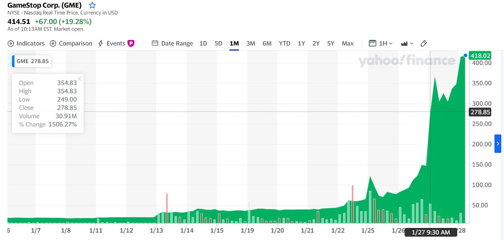Click the % Change 1506.27% value
504x240 pixels.
tap(63, 124)
